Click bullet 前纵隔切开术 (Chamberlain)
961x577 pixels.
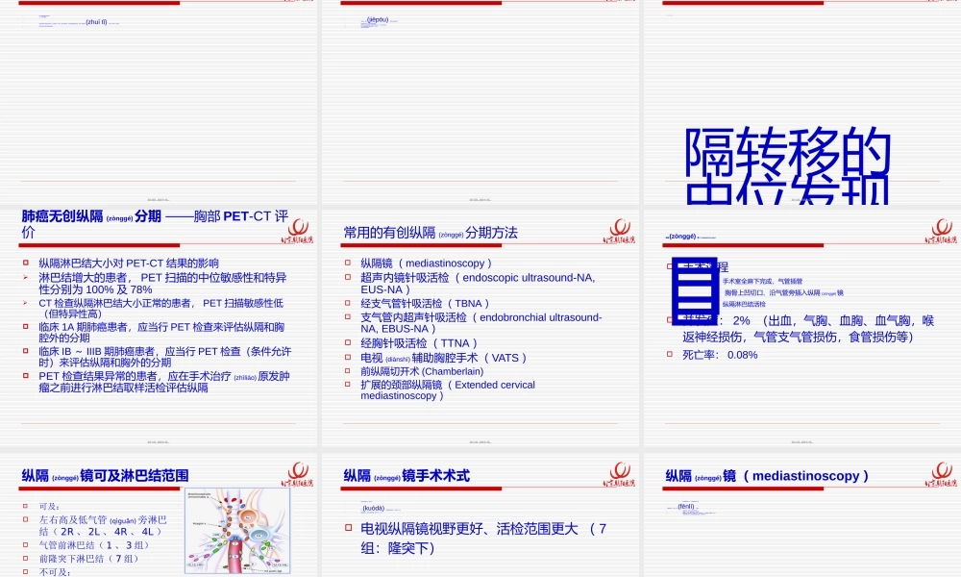pos(422,371)
